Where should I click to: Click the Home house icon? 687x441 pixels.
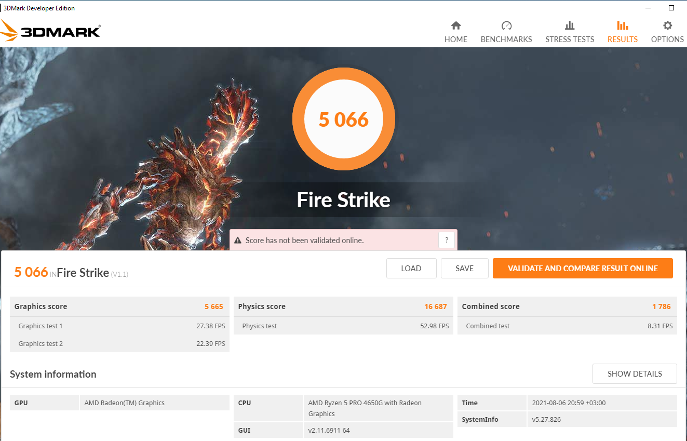(x=456, y=25)
